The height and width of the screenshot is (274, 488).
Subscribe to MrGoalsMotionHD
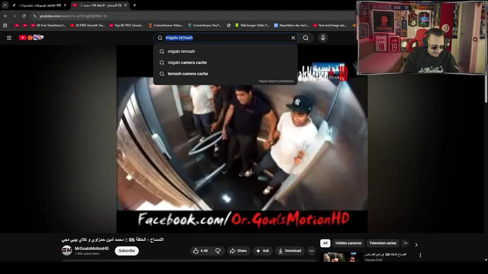pos(127,251)
